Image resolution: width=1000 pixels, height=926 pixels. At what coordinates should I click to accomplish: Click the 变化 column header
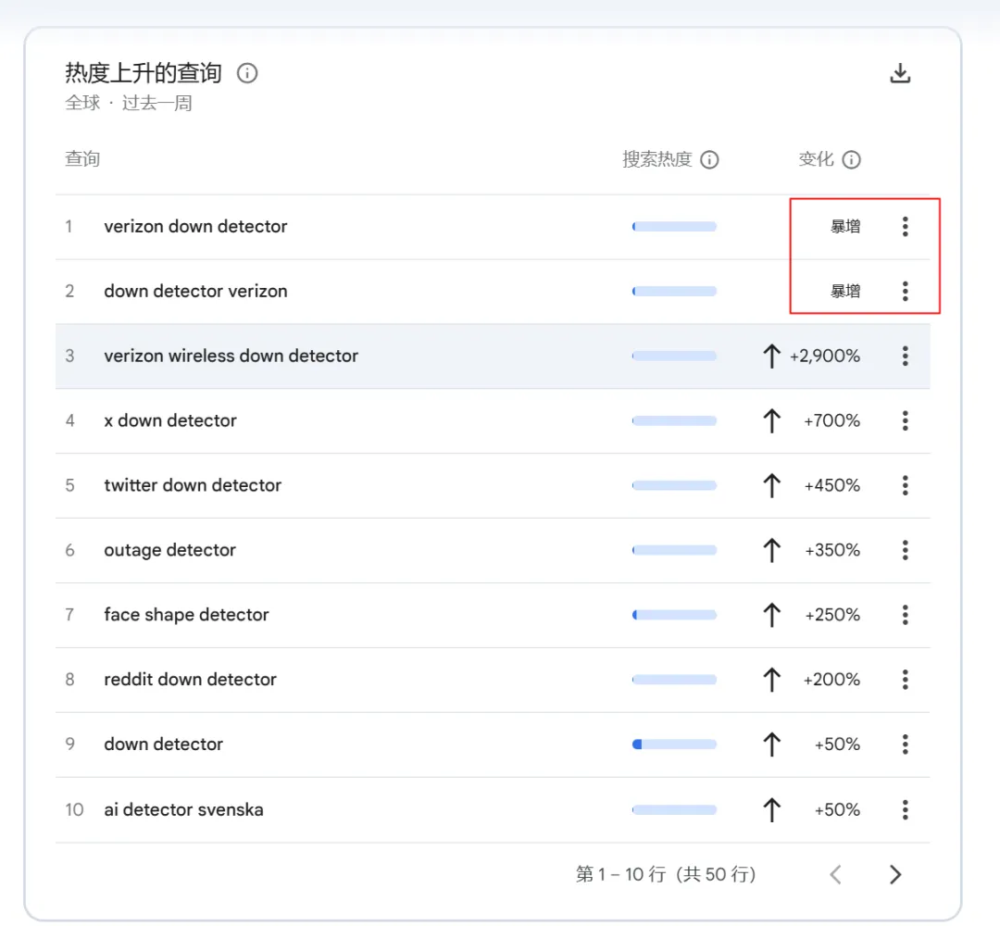point(817,158)
